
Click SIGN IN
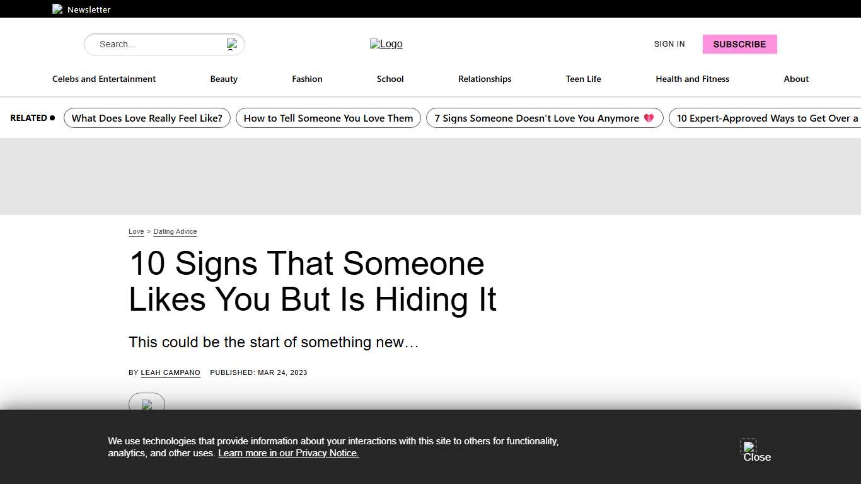pos(669,44)
